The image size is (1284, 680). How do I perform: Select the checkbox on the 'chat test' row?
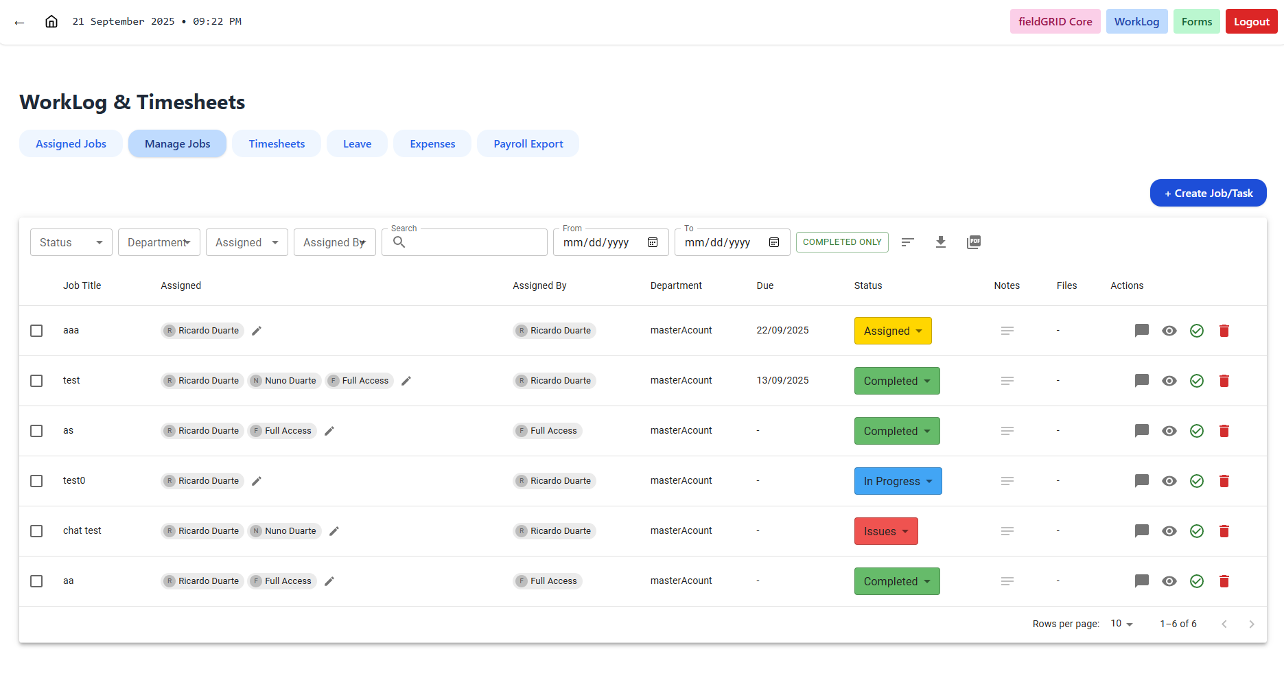(x=36, y=530)
